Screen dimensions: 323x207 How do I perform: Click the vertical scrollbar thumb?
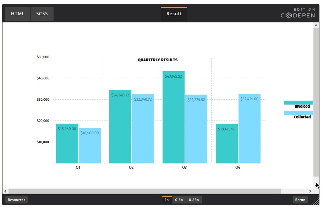pos(316,102)
